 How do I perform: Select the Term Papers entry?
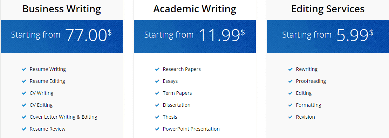tap(177, 93)
